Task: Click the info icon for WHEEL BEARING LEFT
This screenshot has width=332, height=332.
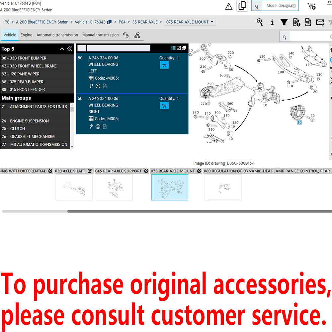Action: (x=98, y=86)
